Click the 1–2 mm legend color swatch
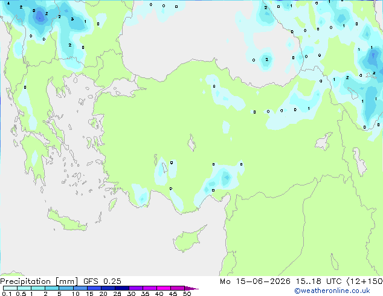Image resolution: width=383 pixels, height=296 pixels. tap(38, 288)
